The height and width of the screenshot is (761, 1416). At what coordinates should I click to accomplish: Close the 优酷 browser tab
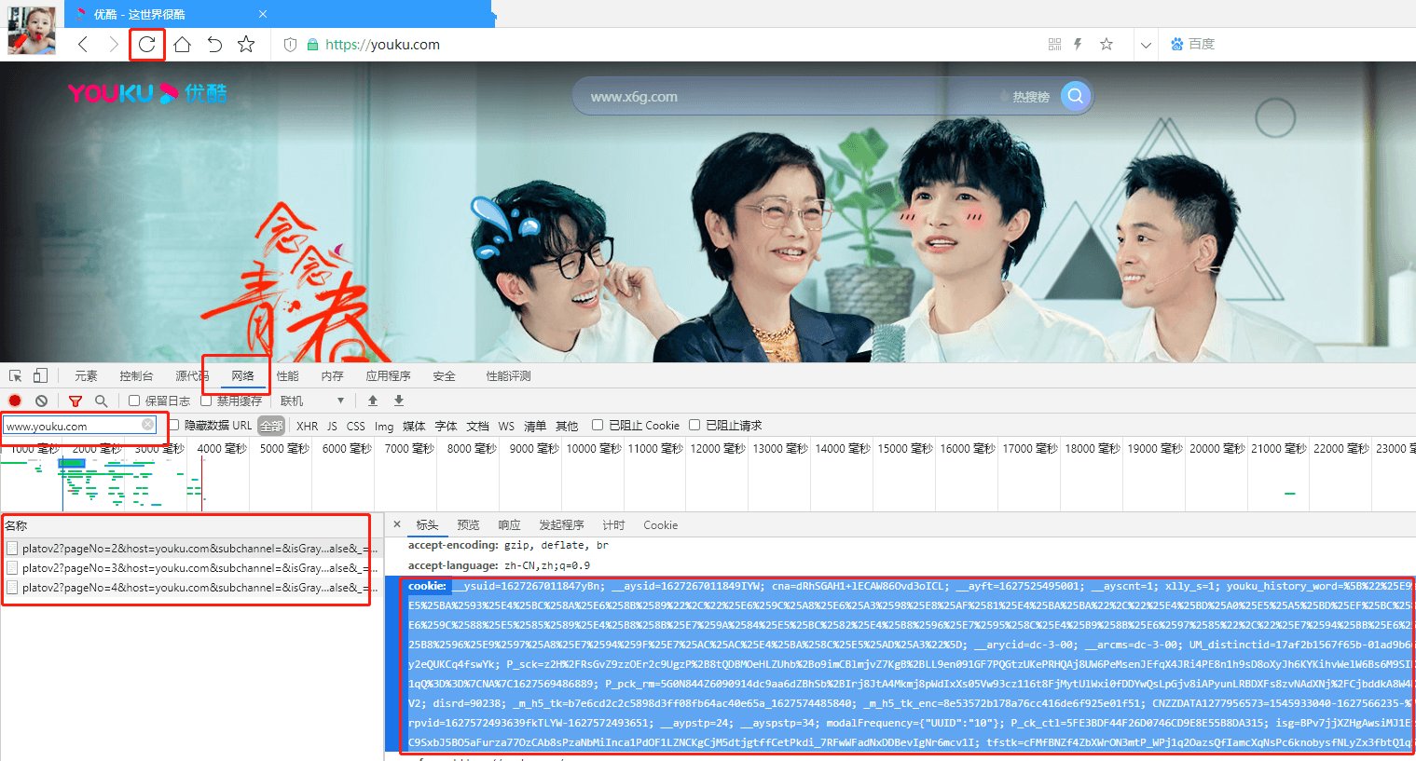click(x=263, y=14)
